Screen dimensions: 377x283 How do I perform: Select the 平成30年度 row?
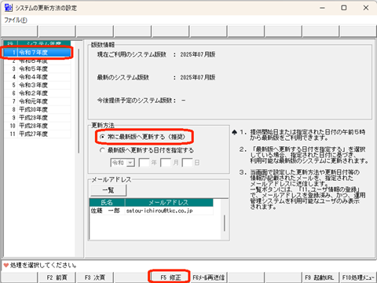click(38, 109)
